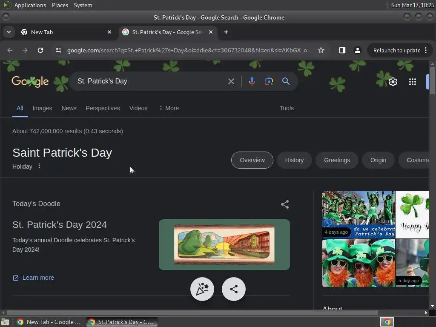436x327 pixels.
Task: Close the St. Patrick's Day tab
Action: click(211, 32)
